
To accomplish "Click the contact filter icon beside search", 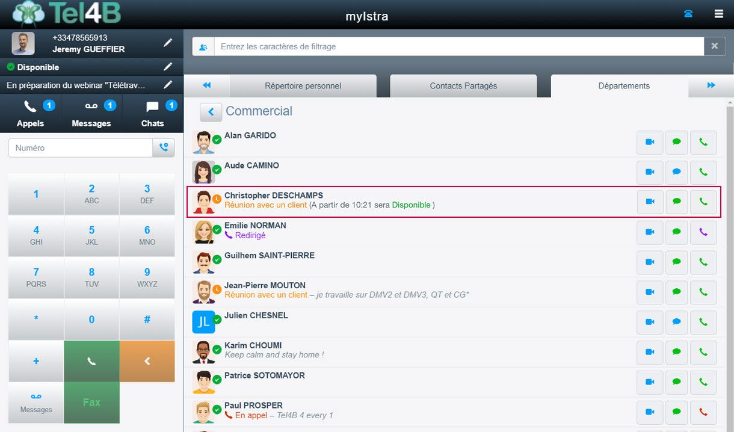I will point(203,46).
